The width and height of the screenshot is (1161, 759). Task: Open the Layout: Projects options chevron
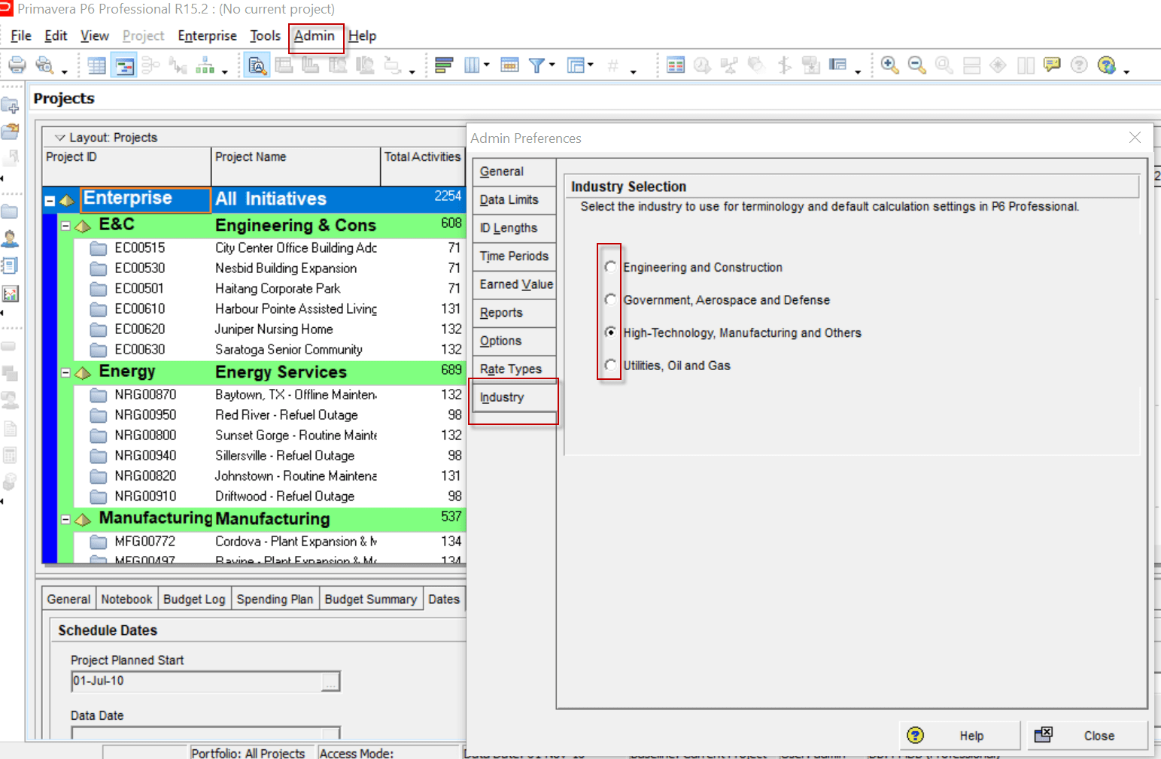(x=59, y=138)
